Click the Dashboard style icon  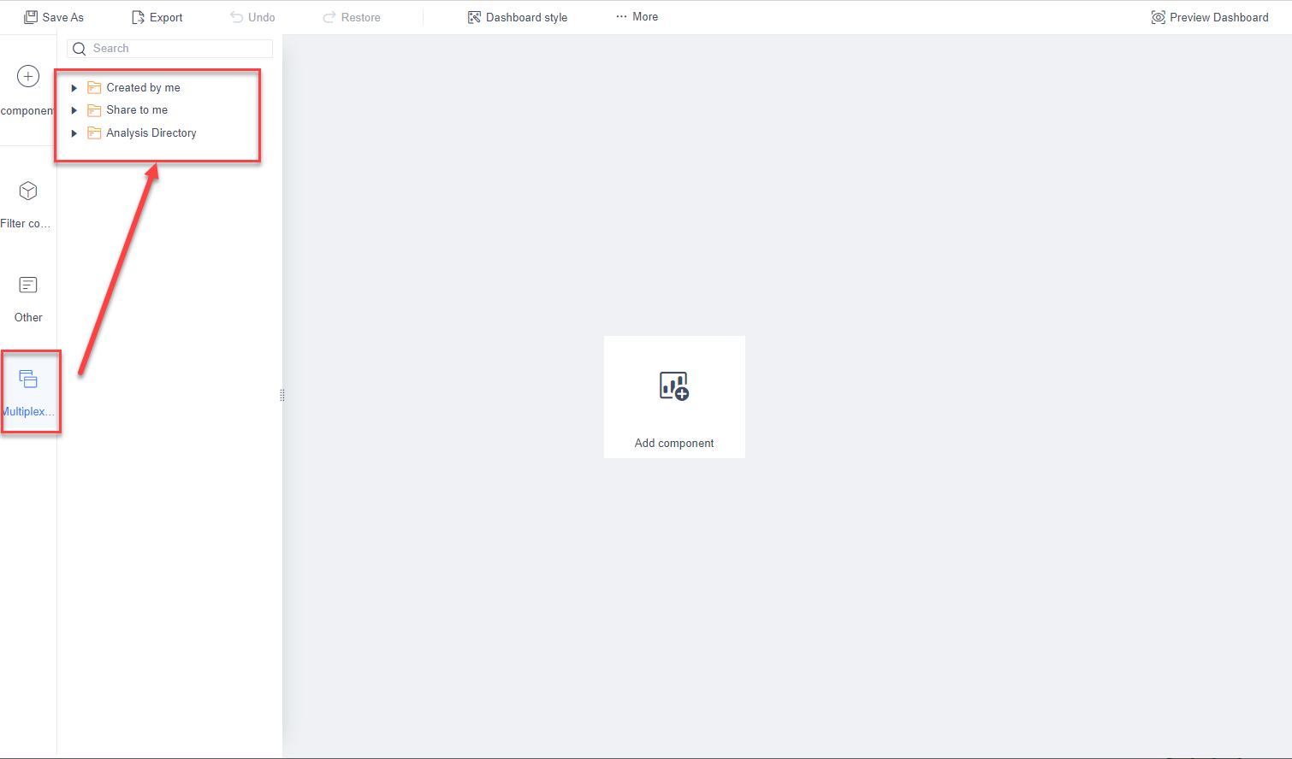coord(474,17)
